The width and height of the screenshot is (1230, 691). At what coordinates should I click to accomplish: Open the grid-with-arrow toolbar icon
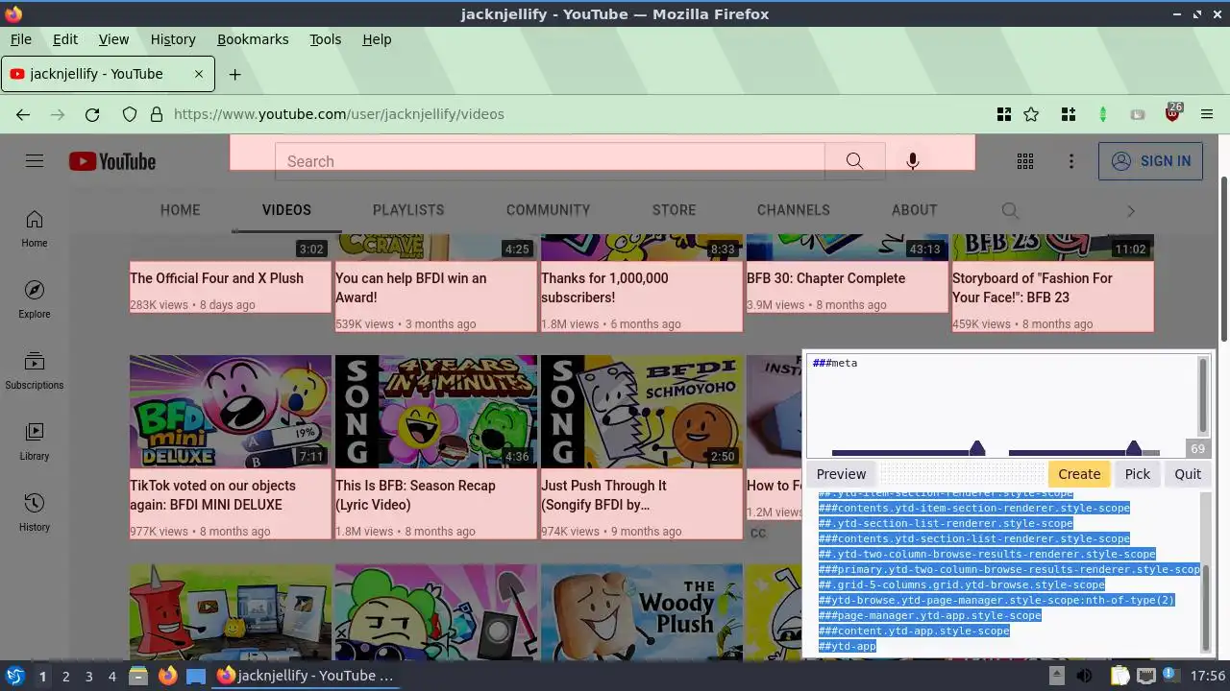pos(1004,114)
